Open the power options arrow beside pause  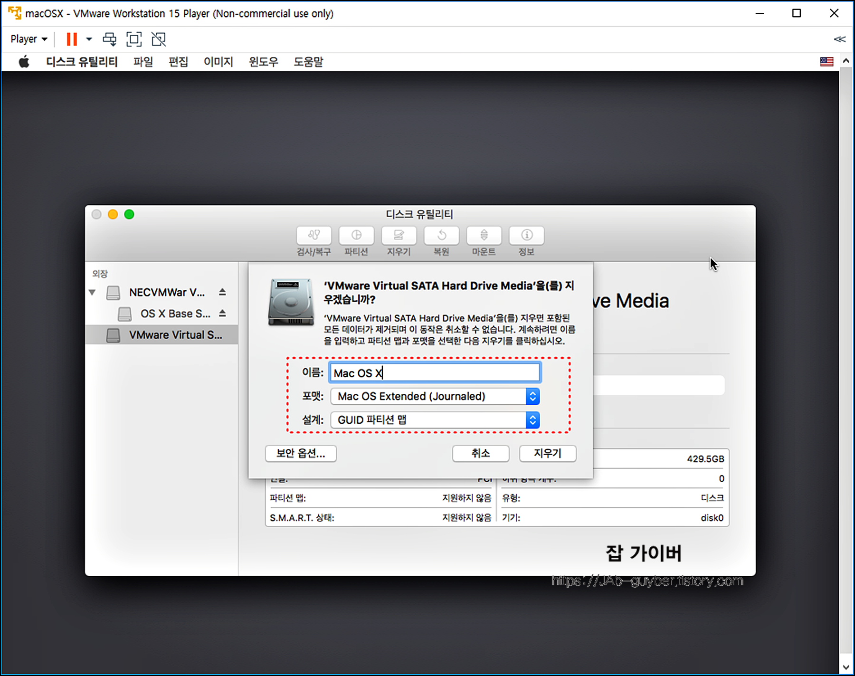click(x=89, y=39)
